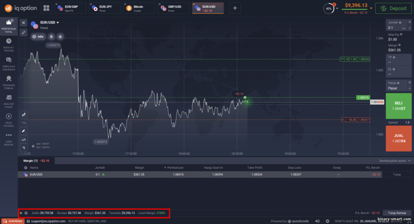
Task: Decrease Harga with minus button
Action: [x=410, y=88]
